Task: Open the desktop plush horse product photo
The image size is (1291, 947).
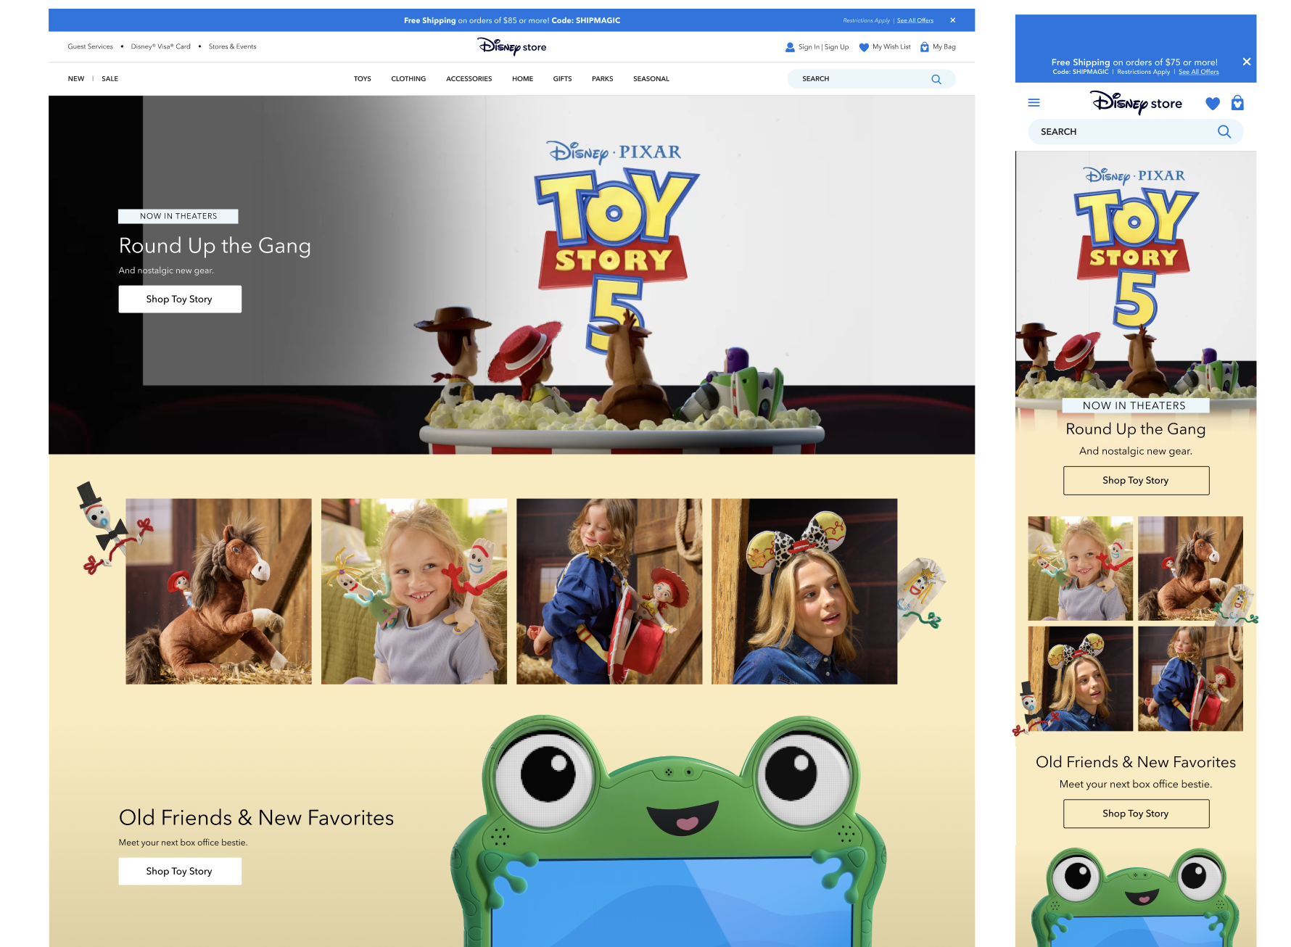Action: coord(218,591)
